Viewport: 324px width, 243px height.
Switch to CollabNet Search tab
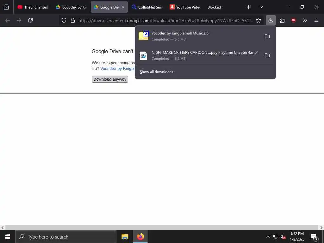coord(147,7)
